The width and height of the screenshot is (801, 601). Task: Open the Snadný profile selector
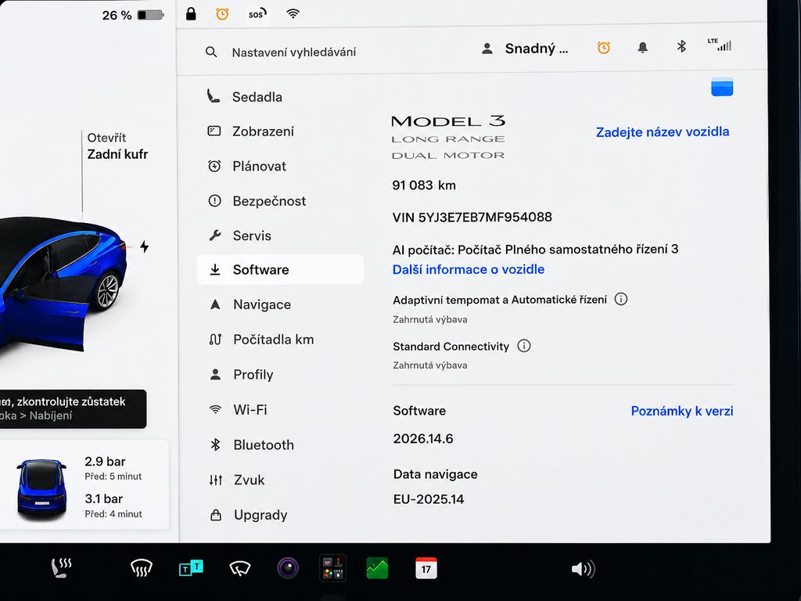click(x=525, y=49)
